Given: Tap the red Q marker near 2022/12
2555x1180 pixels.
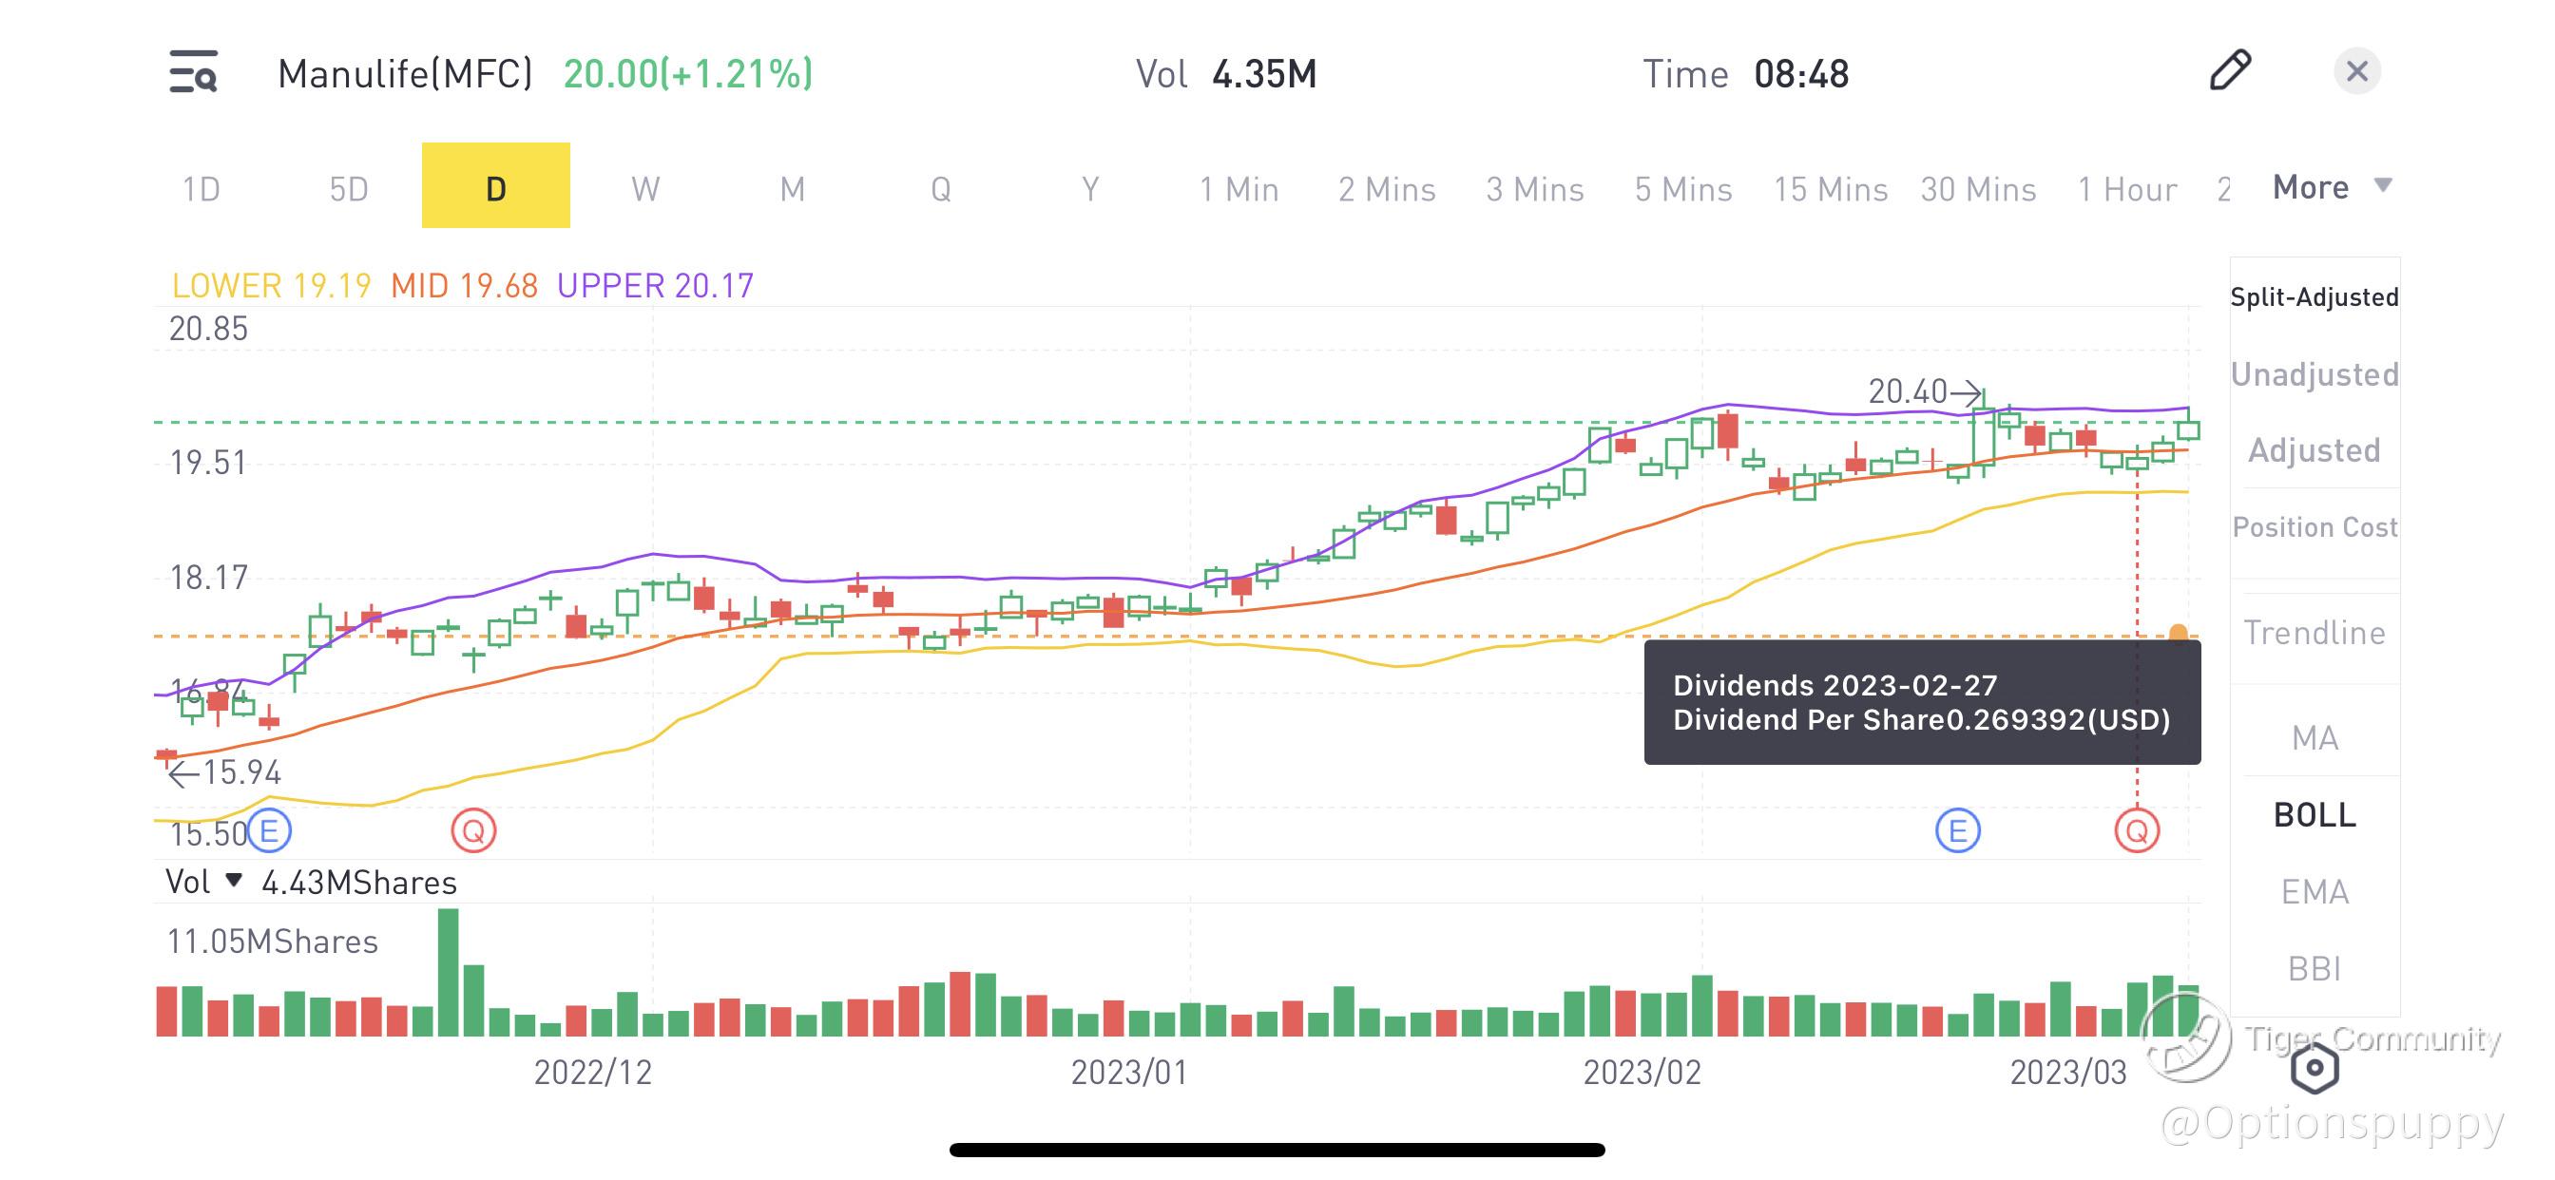Looking at the screenshot, I should [473, 831].
